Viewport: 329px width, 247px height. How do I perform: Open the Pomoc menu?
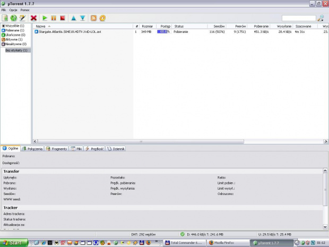pyautogui.click(x=25, y=10)
